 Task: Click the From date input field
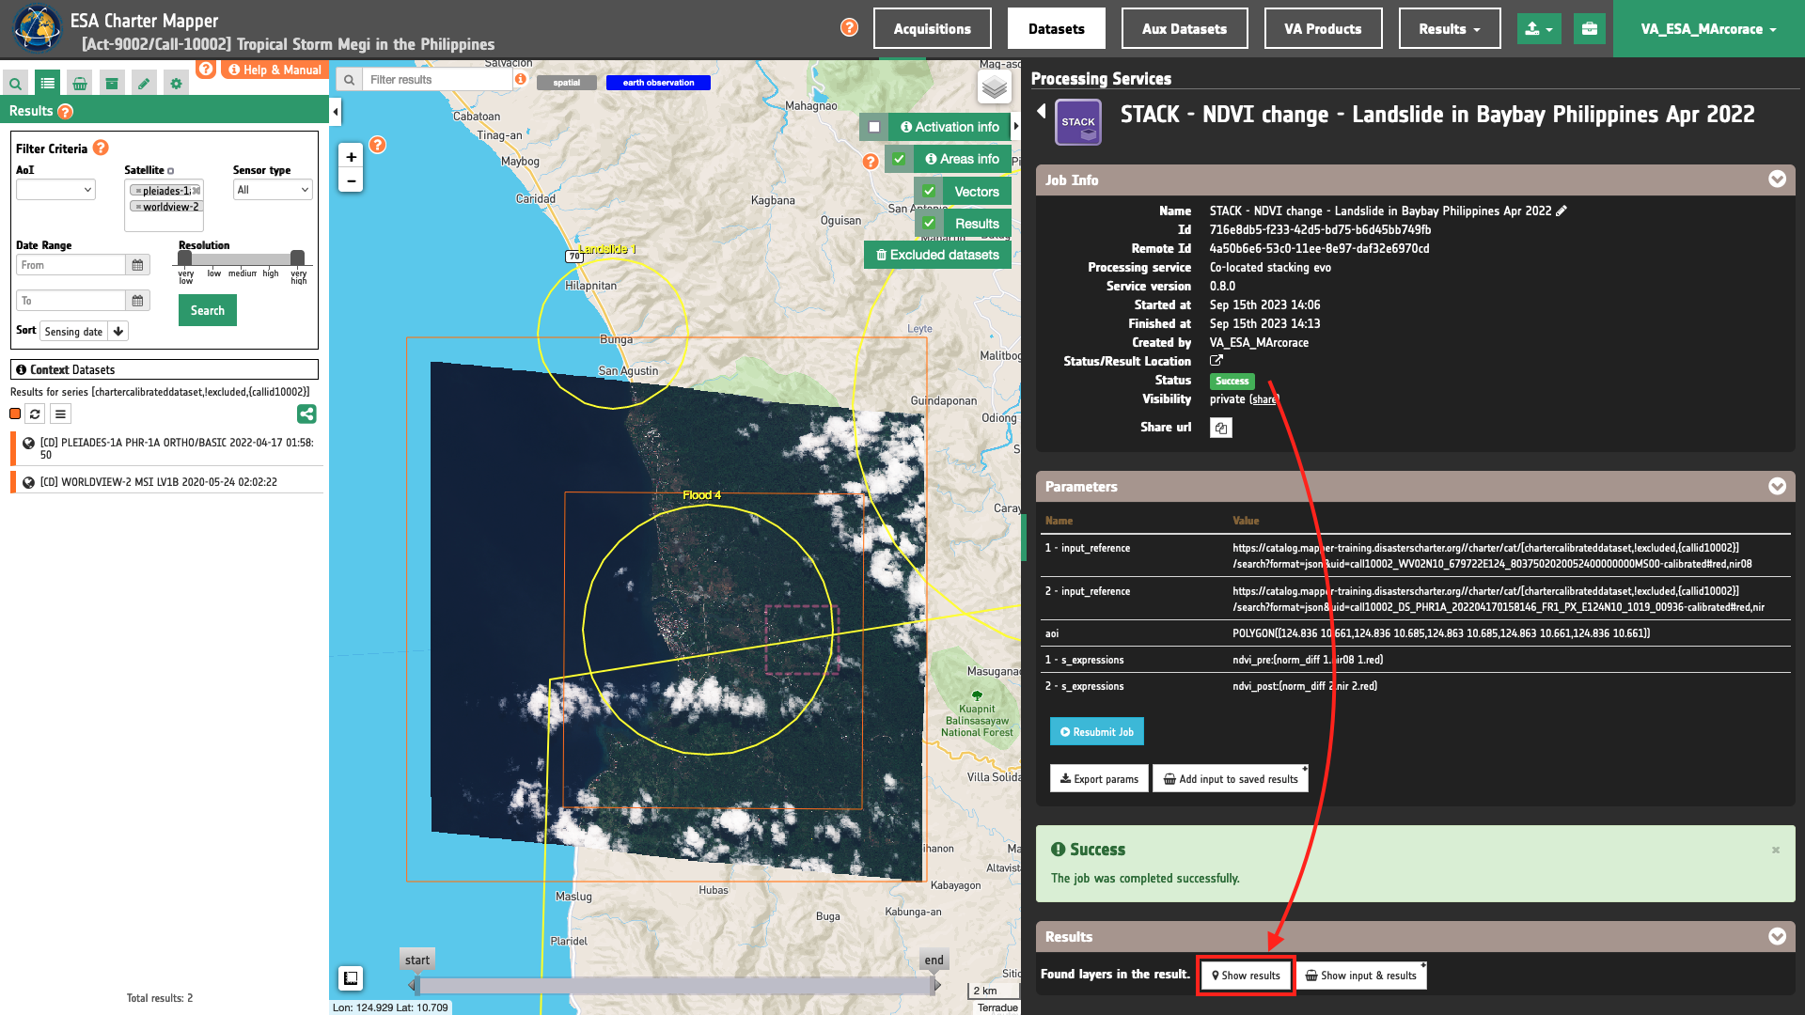click(71, 265)
